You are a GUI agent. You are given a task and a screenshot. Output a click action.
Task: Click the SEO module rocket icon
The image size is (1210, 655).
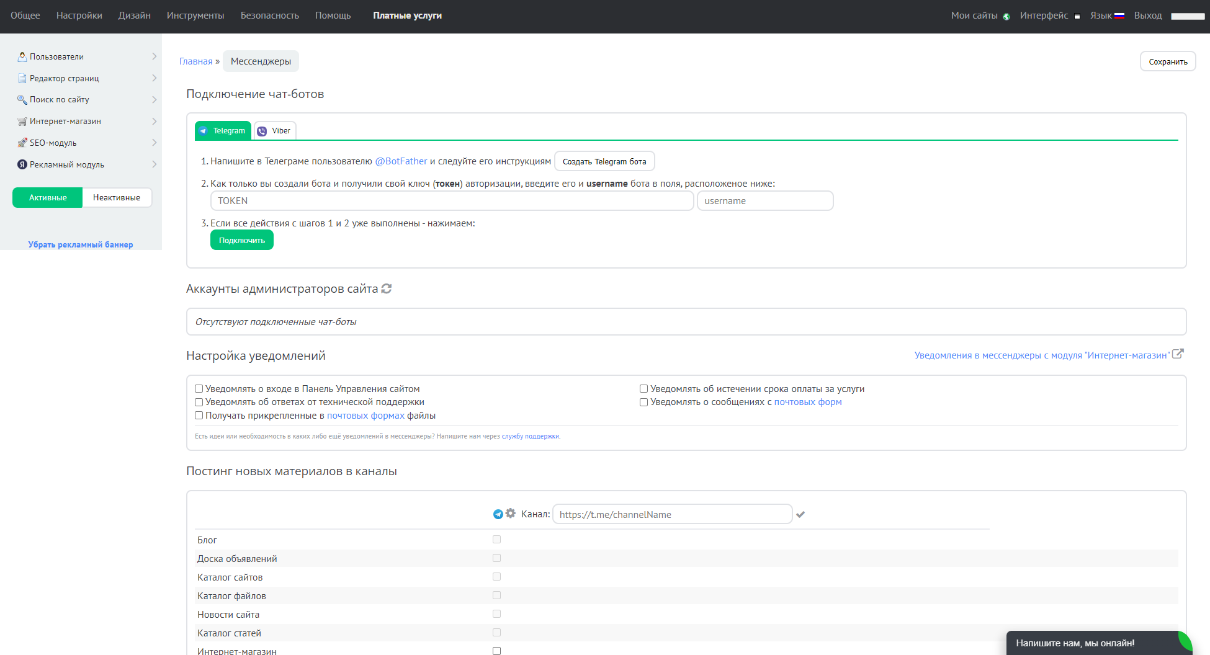point(22,143)
